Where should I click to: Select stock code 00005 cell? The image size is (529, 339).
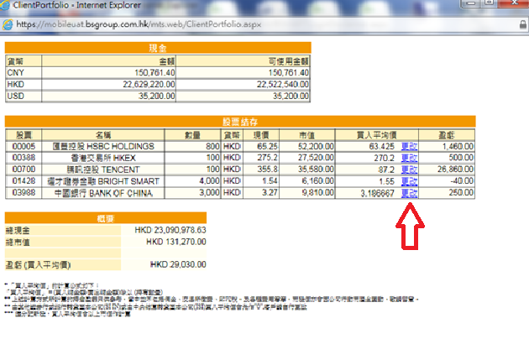(x=24, y=146)
